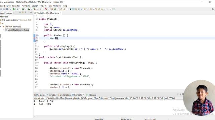The height and width of the screenshot is (120, 215).
Task: Open the Window menu
Action: pyautogui.click(x=57, y=6)
